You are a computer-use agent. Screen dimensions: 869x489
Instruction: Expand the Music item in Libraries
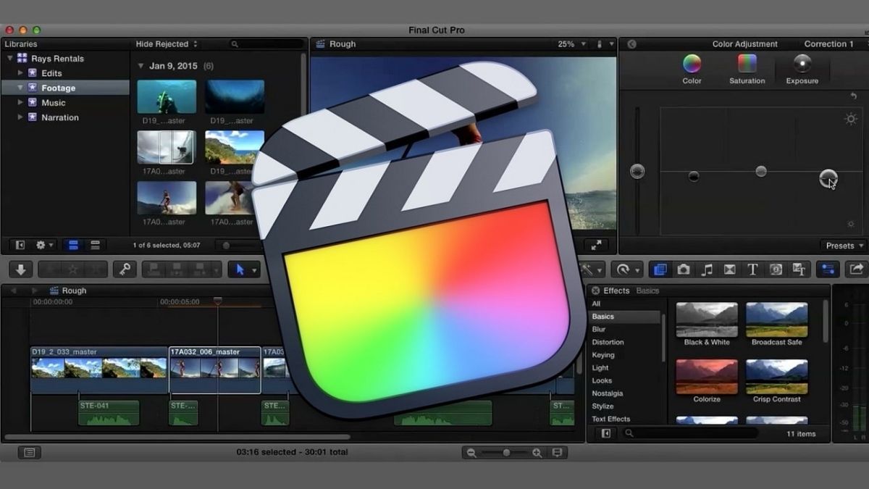(20, 102)
